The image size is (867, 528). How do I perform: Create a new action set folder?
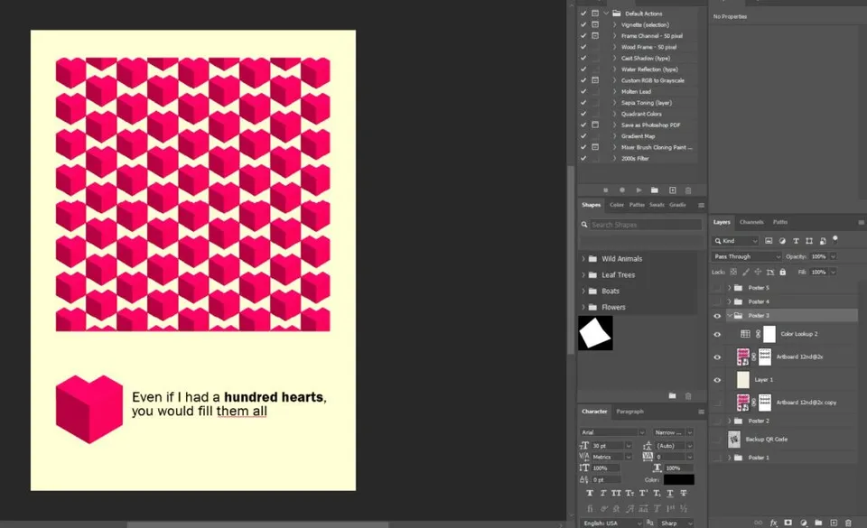pyautogui.click(x=655, y=190)
